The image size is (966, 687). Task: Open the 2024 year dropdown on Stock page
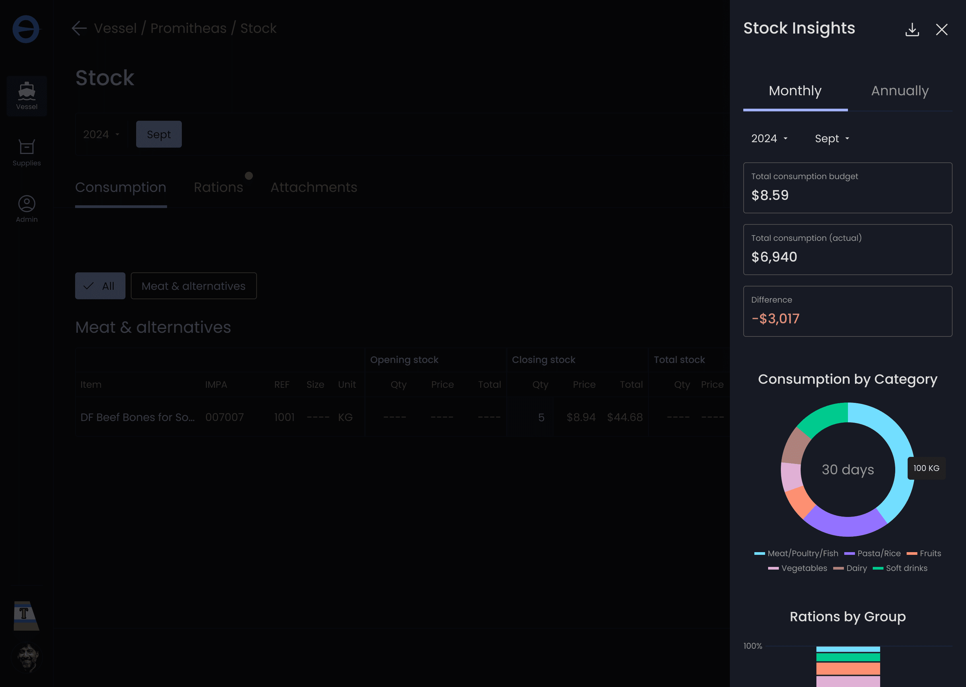(102, 134)
